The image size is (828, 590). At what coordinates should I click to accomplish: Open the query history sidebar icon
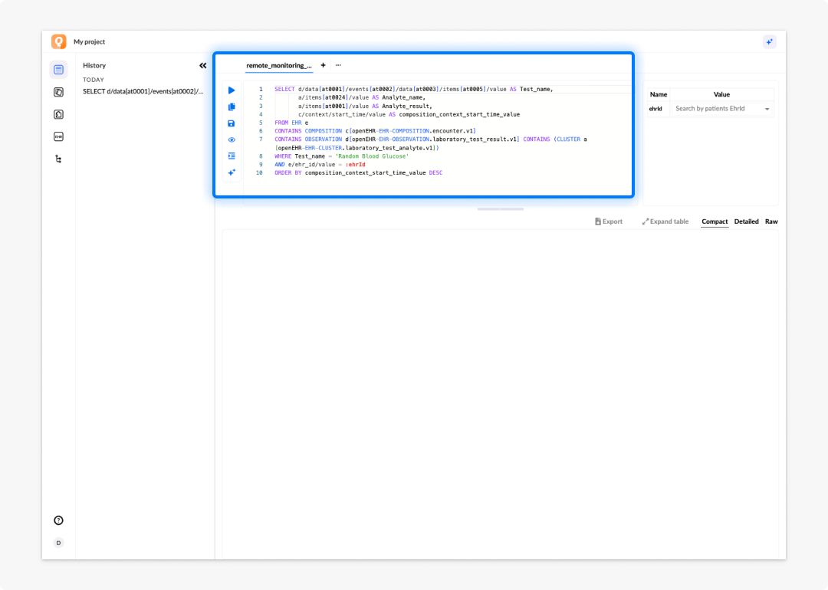point(58,70)
